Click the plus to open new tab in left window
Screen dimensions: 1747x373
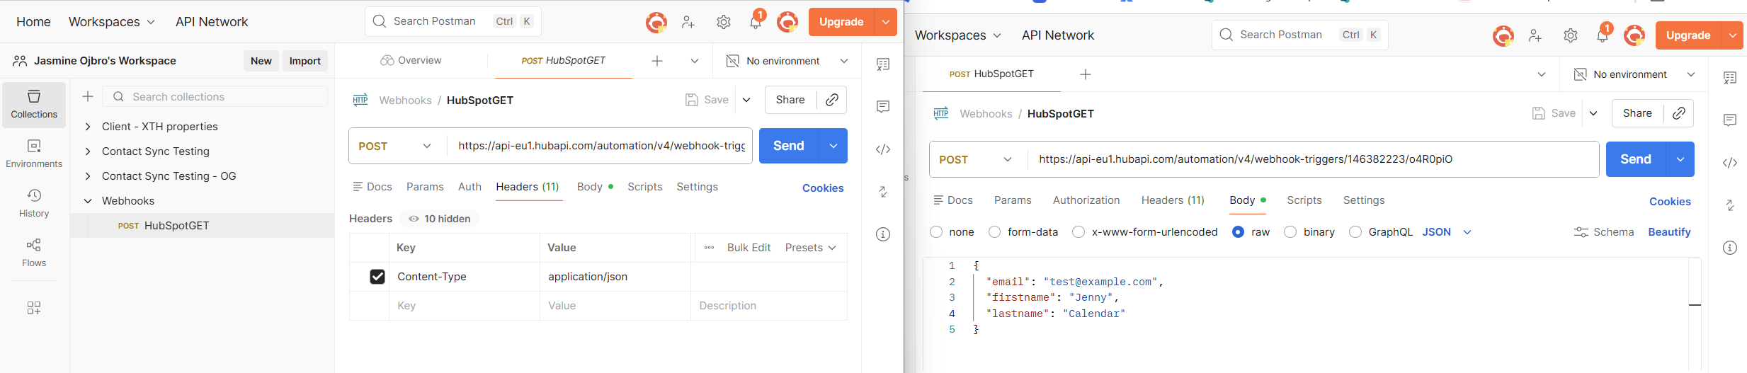tap(657, 61)
